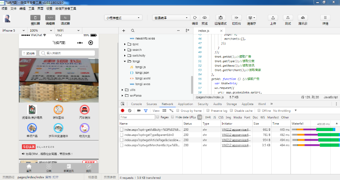Enable the Preserve log checkbox

208,111
